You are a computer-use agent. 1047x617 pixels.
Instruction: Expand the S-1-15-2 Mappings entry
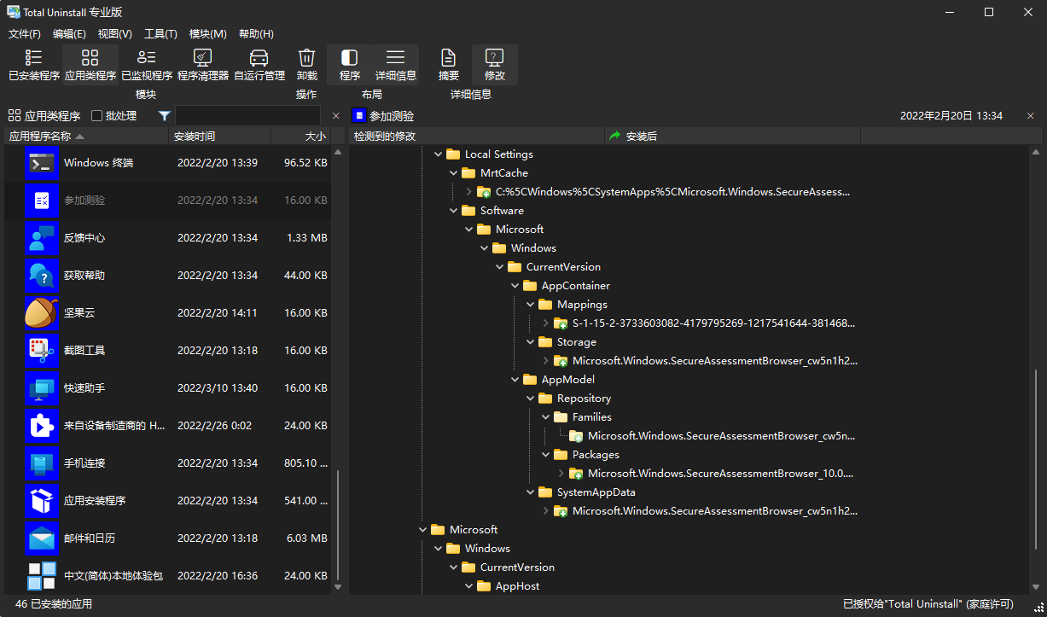tap(546, 323)
